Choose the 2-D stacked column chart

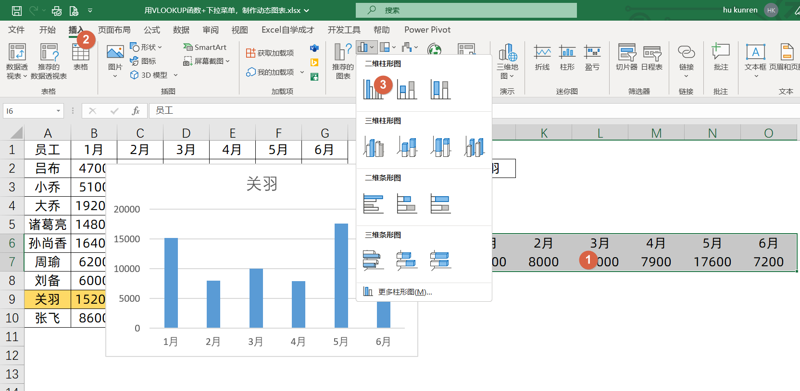click(x=407, y=89)
